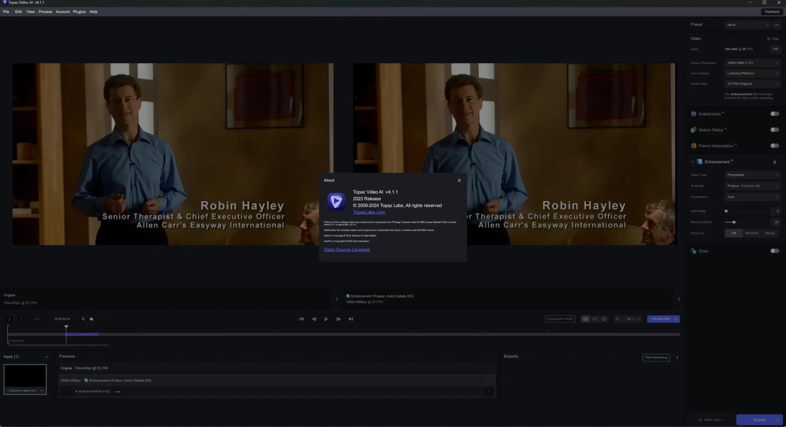Open preset options three-dot menu
This screenshot has width=786, height=427.
[x=776, y=25]
